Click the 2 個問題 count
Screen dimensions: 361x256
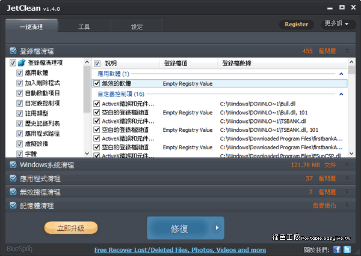322,192
